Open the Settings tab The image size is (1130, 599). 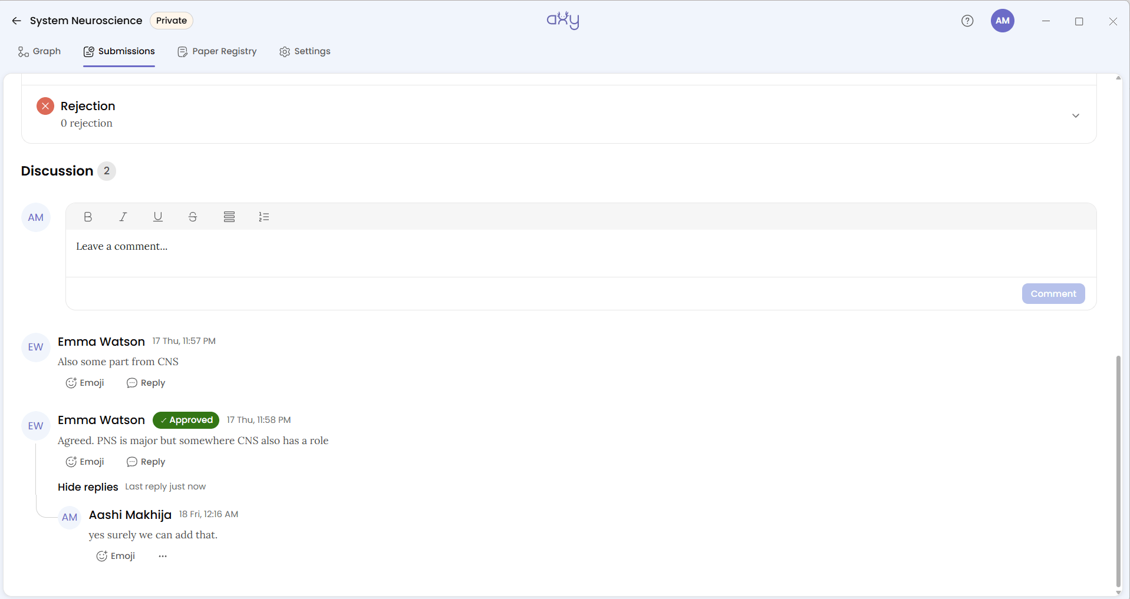point(305,51)
